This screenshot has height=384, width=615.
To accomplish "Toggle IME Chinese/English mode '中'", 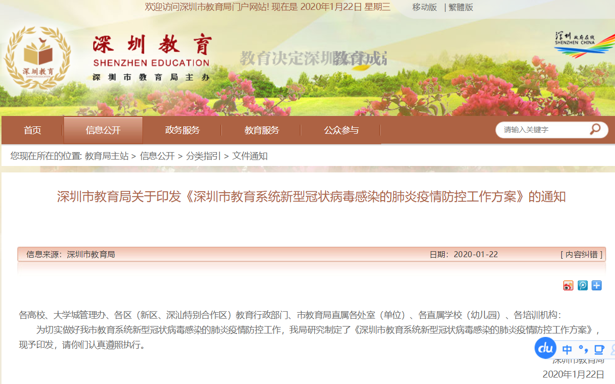I will [x=567, y=350].
